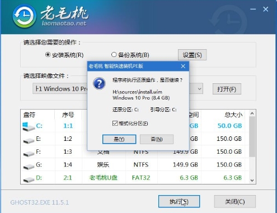Click the 执行(S) execute button

tap(179, 201)
